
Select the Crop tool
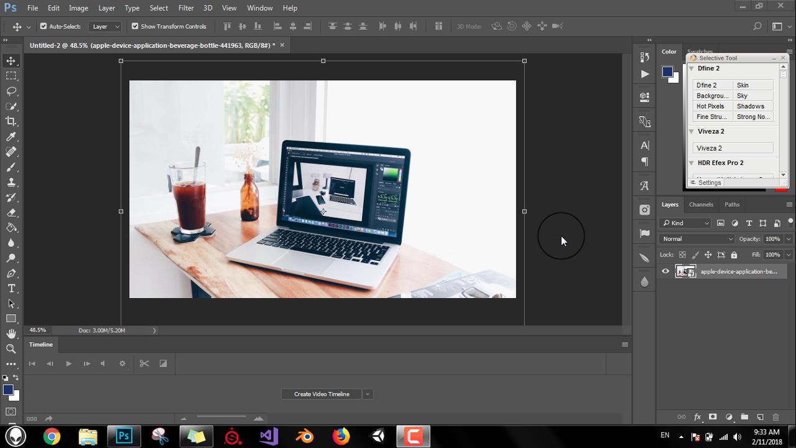click(11, 121)
